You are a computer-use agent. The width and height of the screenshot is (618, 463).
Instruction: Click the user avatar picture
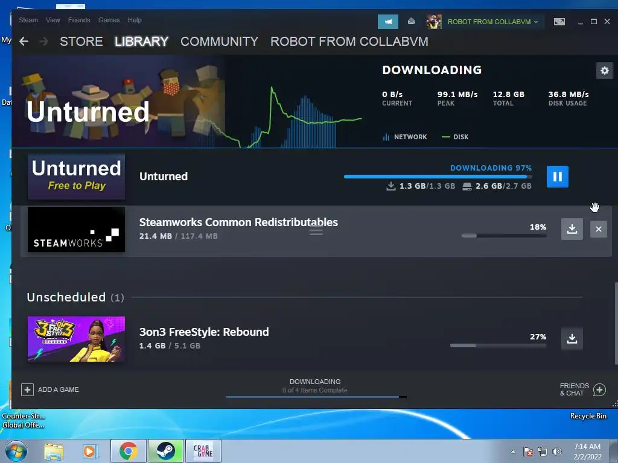click(x=434, y=22)
